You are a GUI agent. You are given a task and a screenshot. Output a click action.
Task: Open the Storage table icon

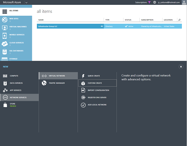(x=5, y=59)
